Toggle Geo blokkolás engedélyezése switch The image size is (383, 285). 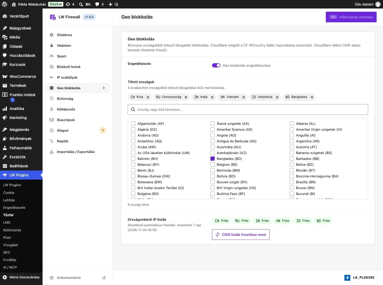click(216, 65)
